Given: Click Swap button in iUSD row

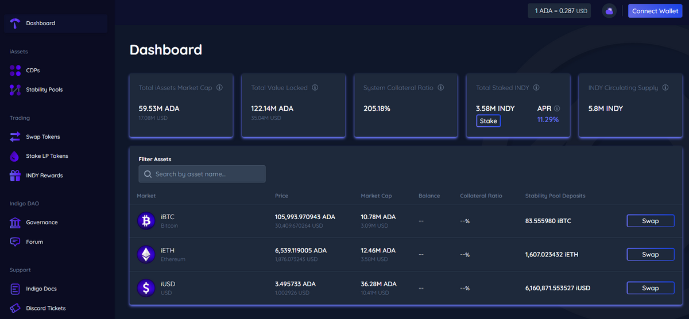Looking at the screenshot, I should click(x=650, y=288).
